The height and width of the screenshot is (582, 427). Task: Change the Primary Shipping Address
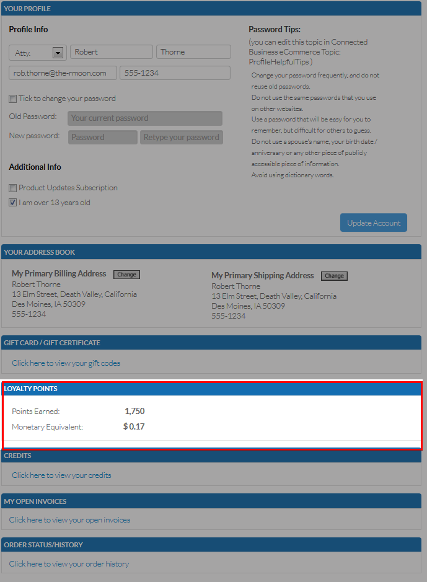coord(334,276)
